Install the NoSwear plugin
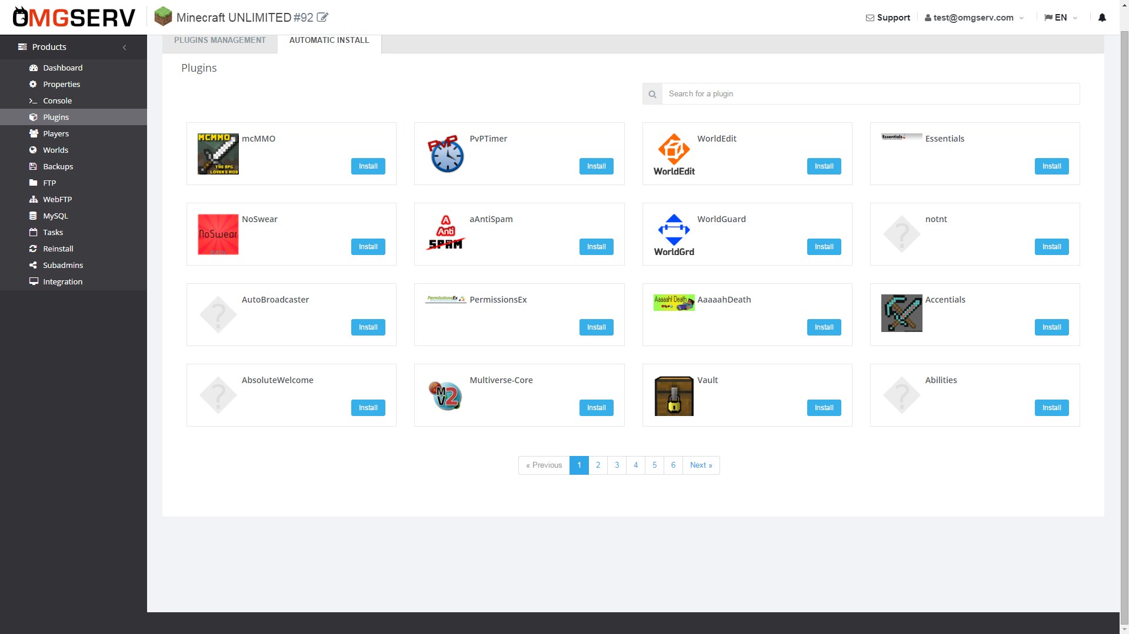The width and height of the screenshot is (1129, 634). (368, 247)
